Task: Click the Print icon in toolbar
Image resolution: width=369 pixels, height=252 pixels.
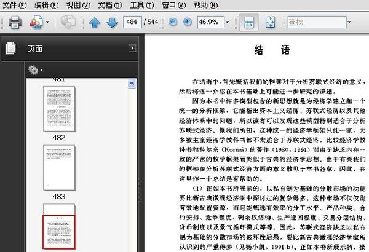Action: (15, 23)
